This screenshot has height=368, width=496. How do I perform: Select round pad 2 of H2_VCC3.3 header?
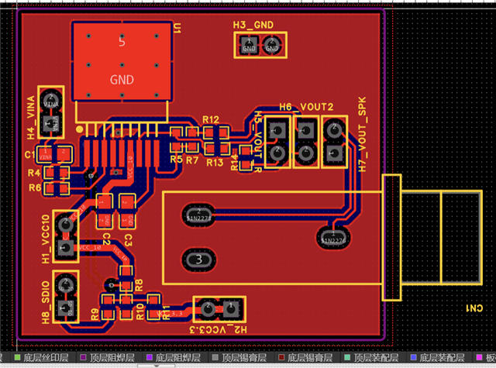208,308
